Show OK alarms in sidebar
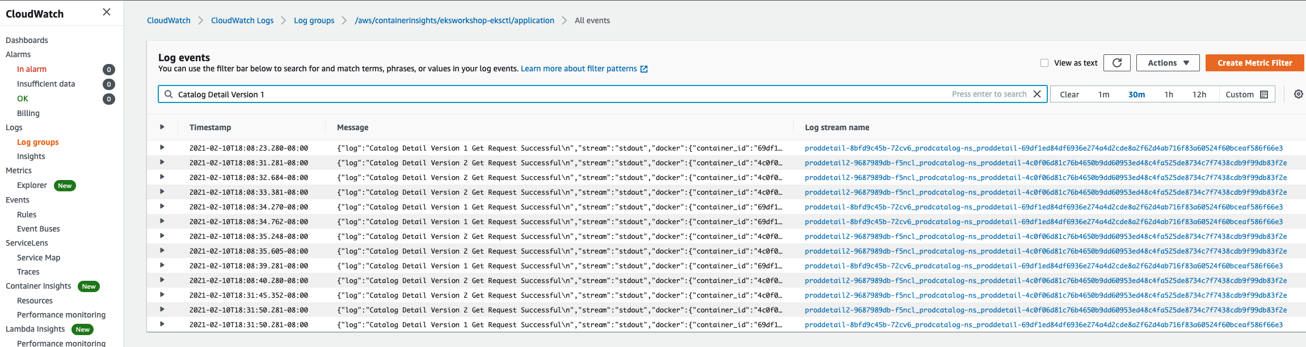Viewport: 1306px width, 347px height. coord(23,98)
